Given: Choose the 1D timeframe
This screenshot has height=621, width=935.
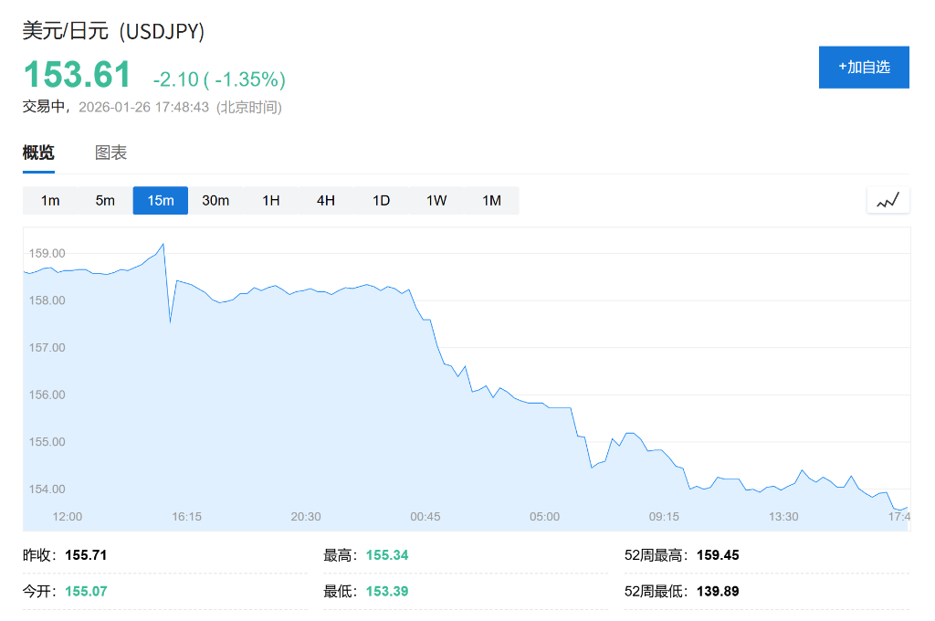Looking at the screenshot, I should coord(382,200).
